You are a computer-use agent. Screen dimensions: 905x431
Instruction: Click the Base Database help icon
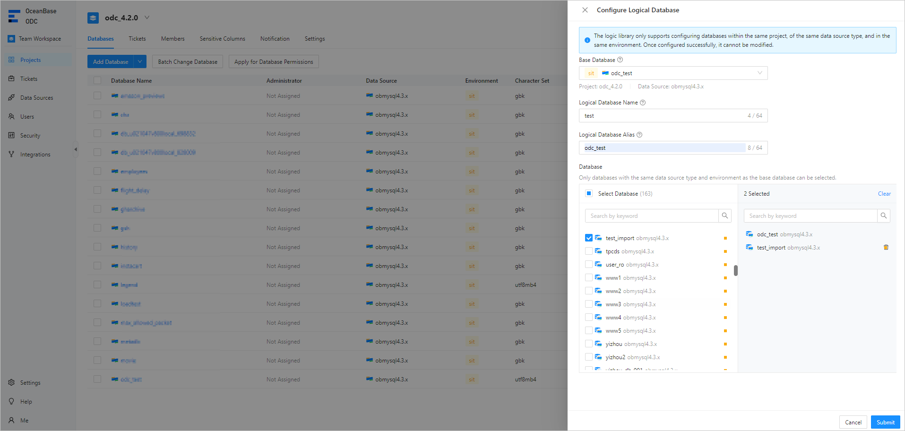[x=620, y=60]
